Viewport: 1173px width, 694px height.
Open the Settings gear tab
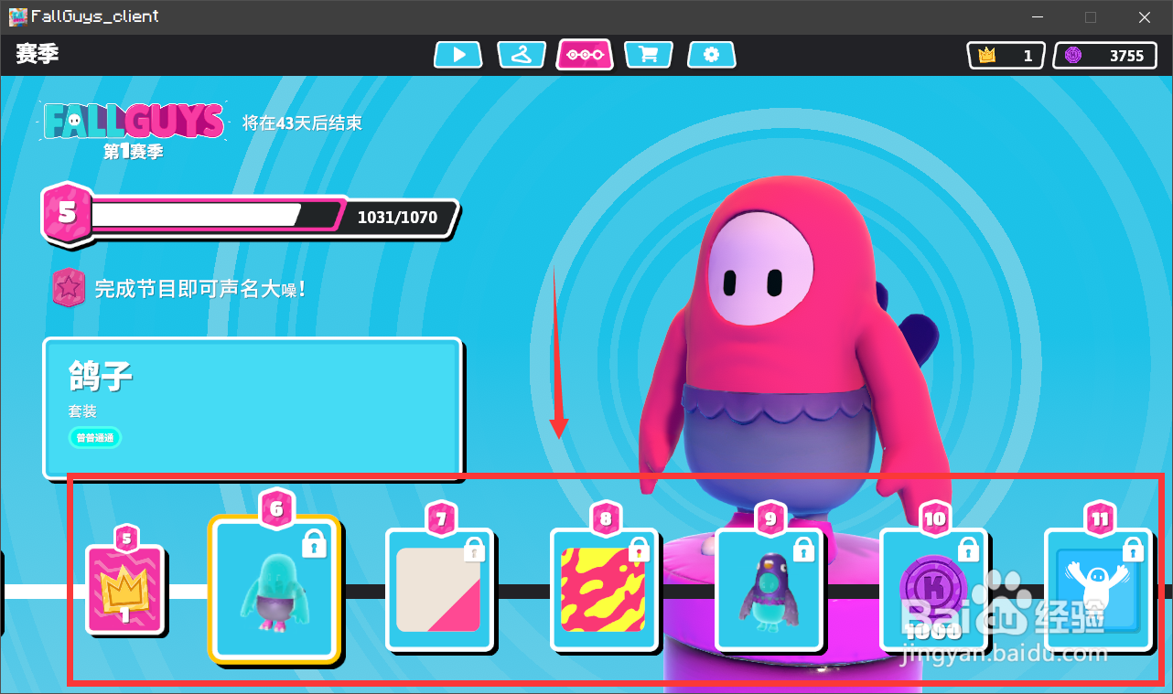click(712, 55)
